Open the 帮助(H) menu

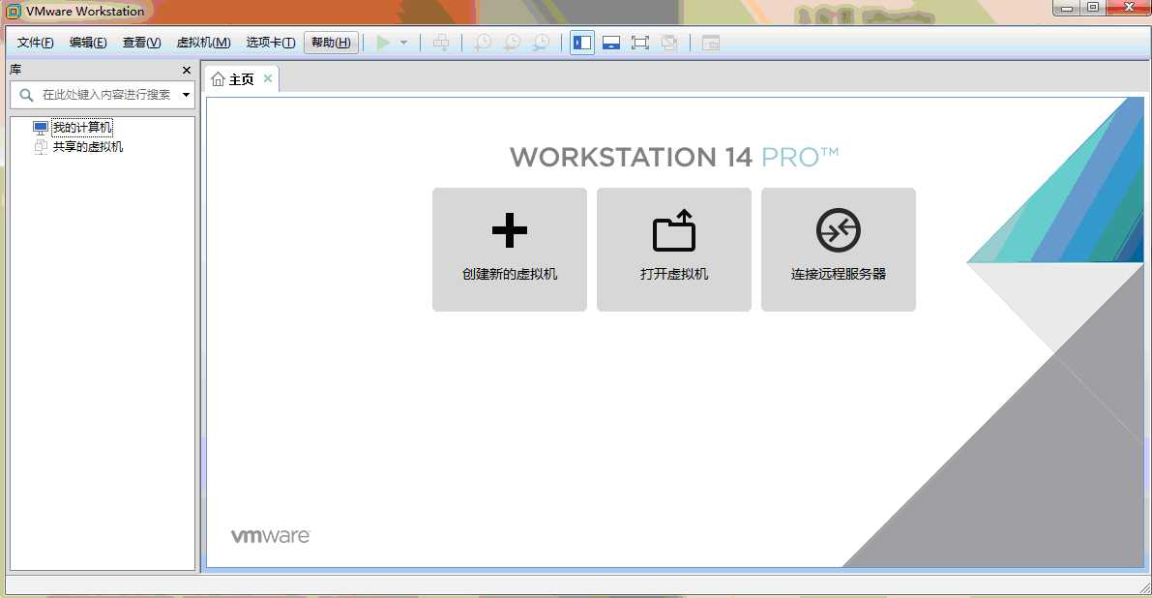pos(331,43)
